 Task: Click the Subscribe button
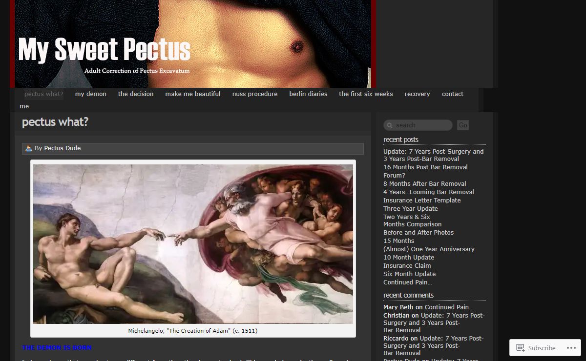point(536,348)
